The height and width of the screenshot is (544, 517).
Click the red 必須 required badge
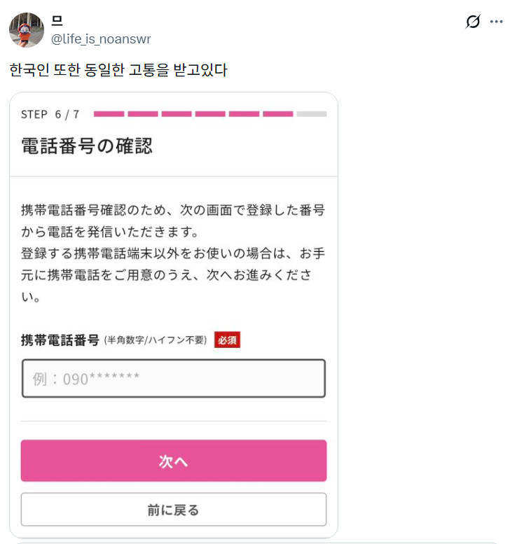(227, 340)
